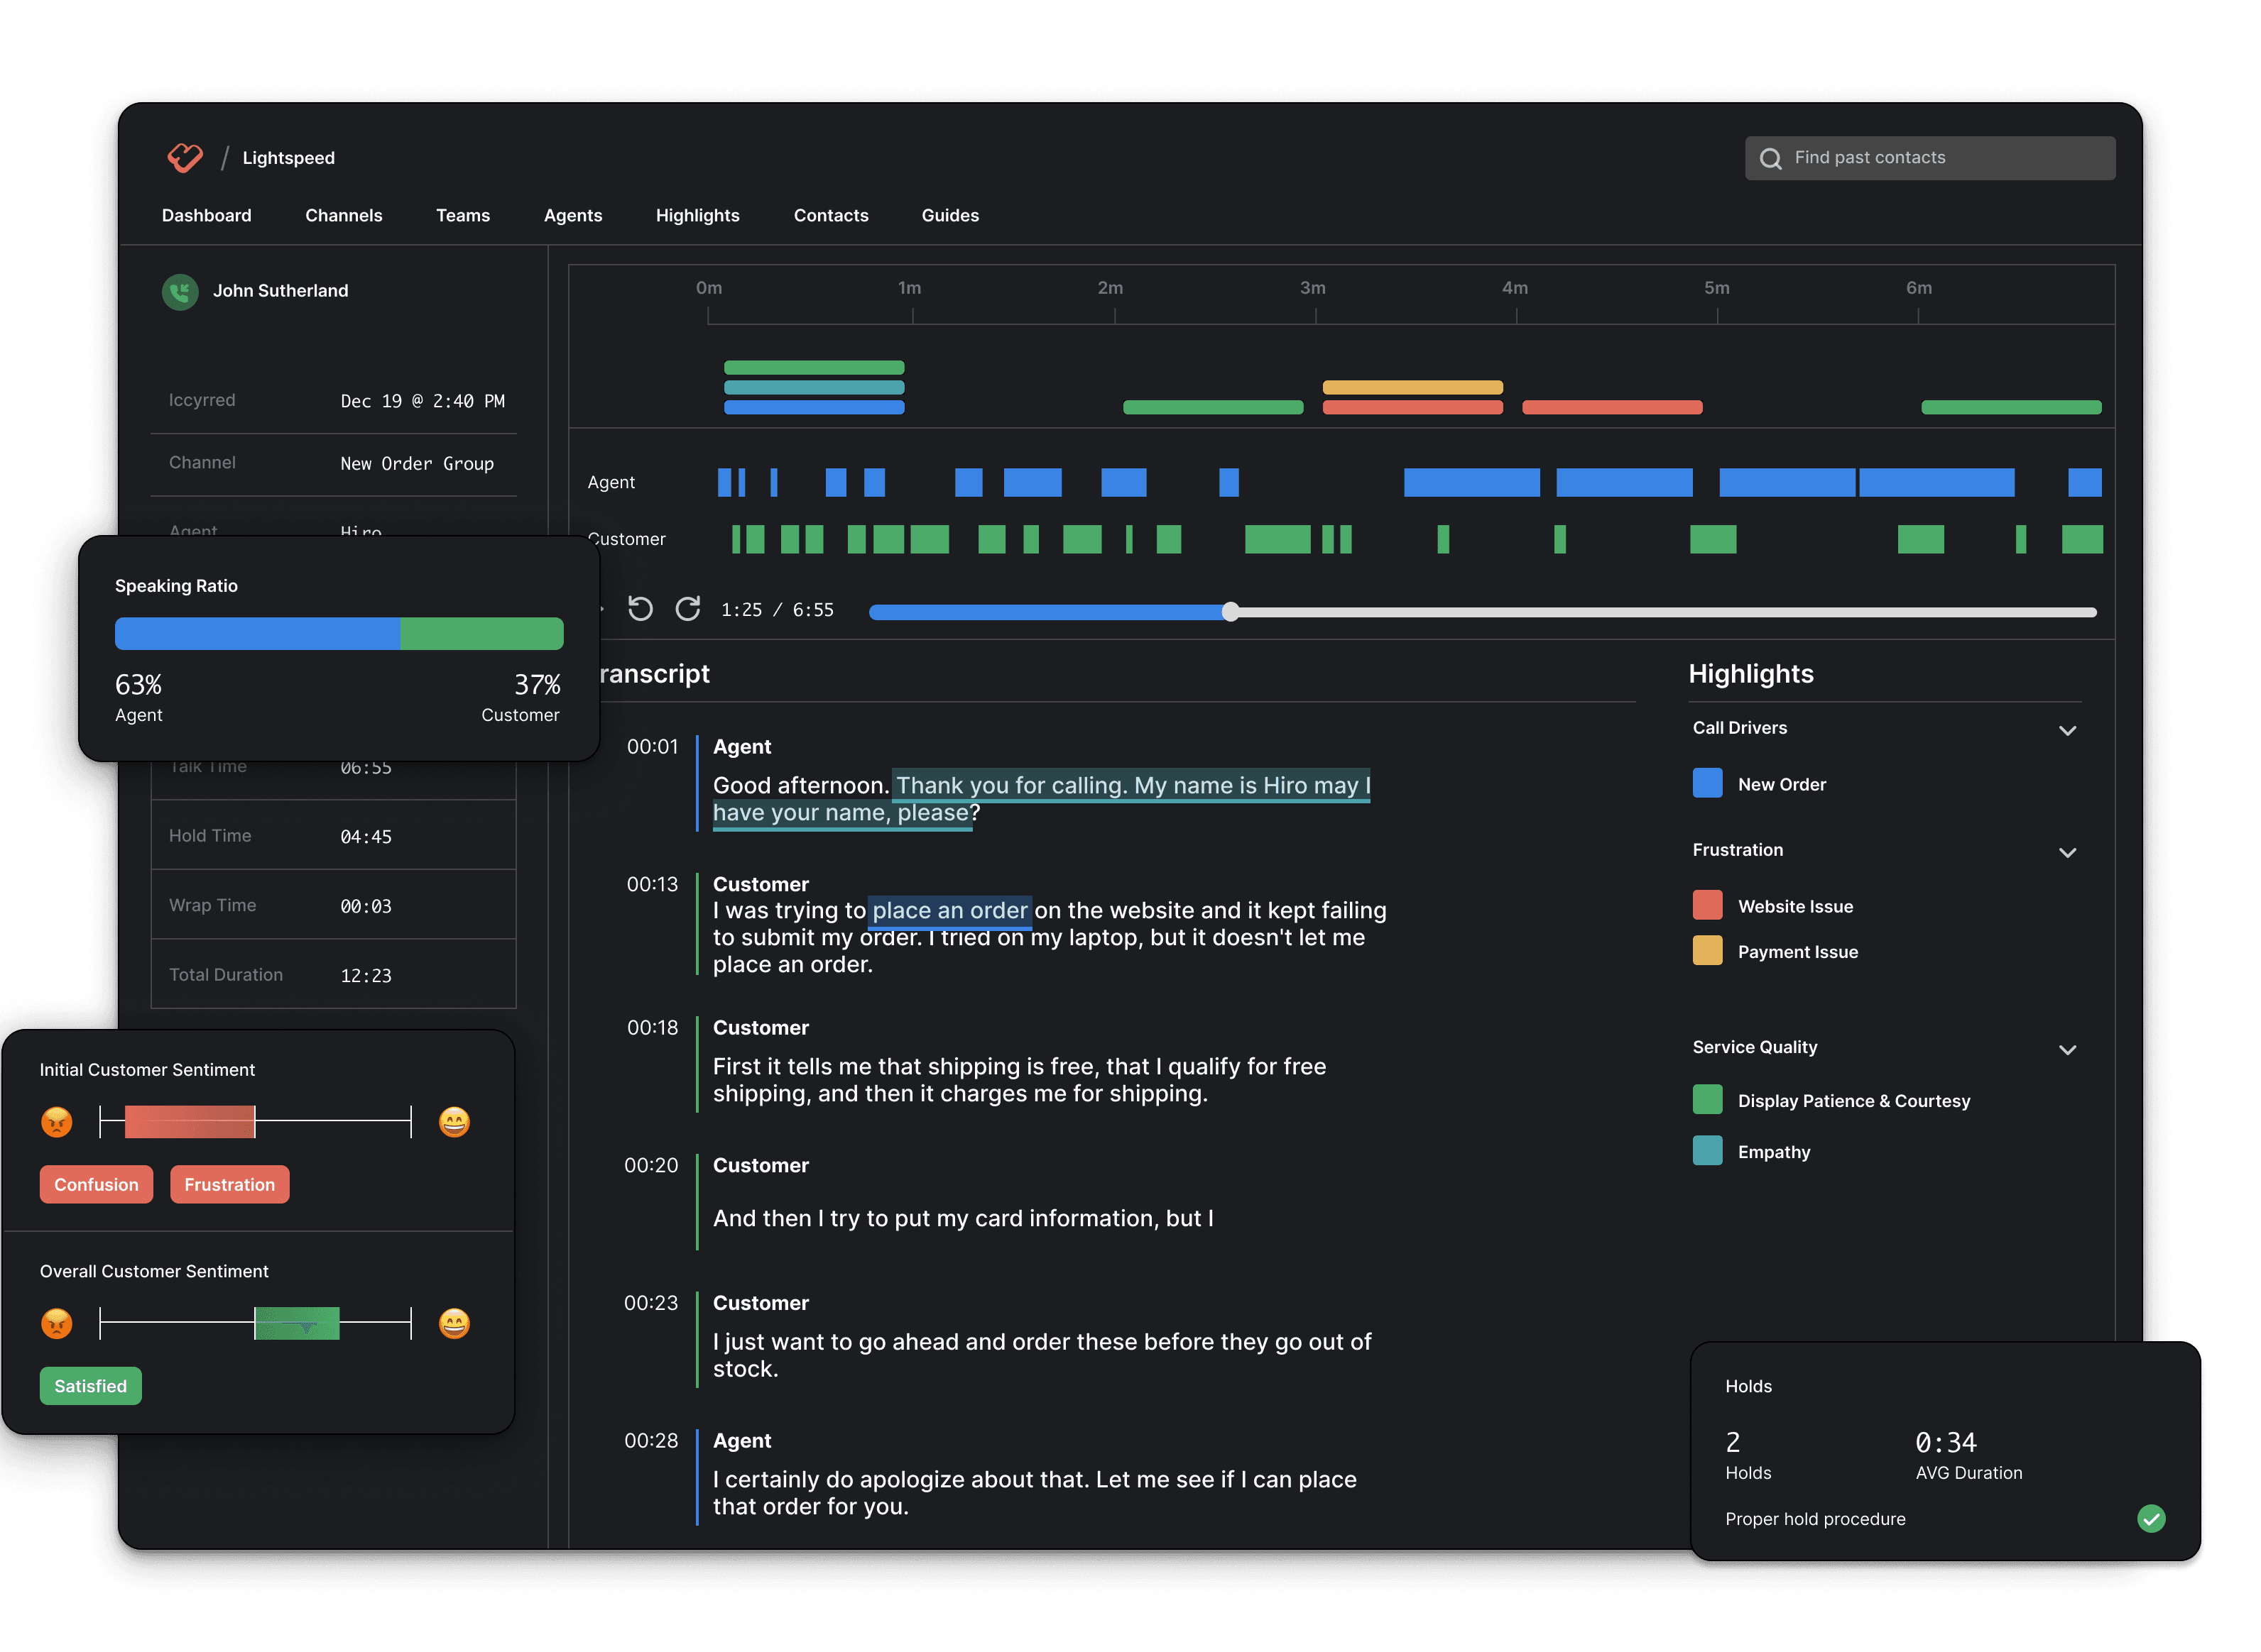The width and height of the screenshot is (2261, 1652).
Task: Open the Contacts tab
Action: pyautogui.click(x=830, y=215)
